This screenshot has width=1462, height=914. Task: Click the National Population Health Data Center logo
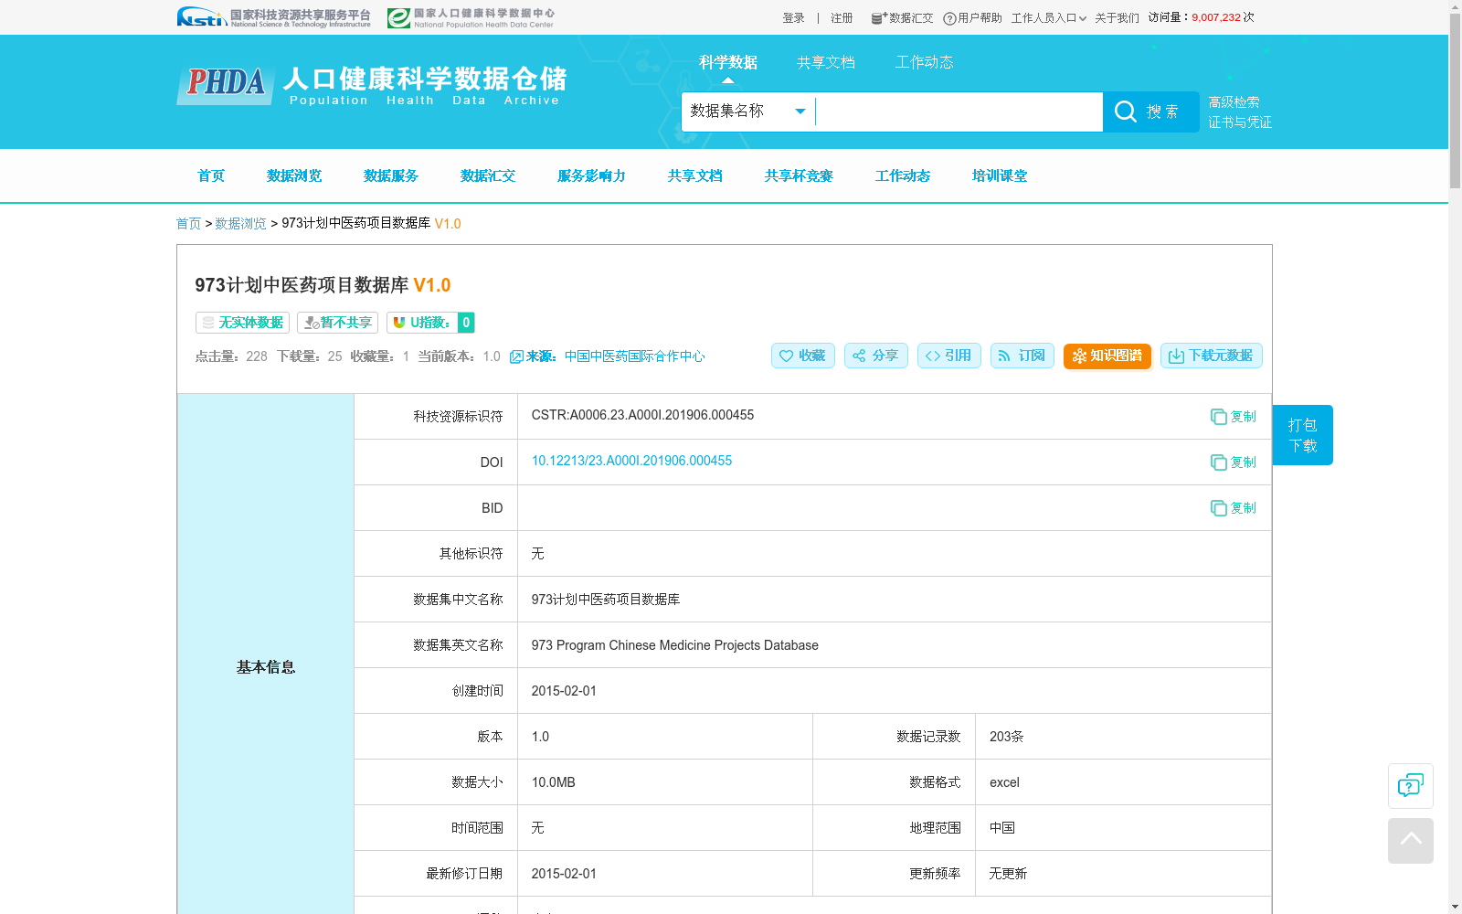pos(471,17)
